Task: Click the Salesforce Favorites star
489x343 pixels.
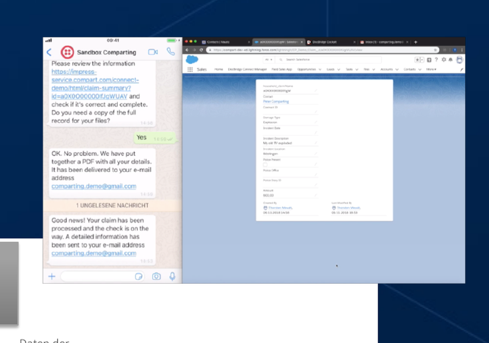Action: point(417,60)
